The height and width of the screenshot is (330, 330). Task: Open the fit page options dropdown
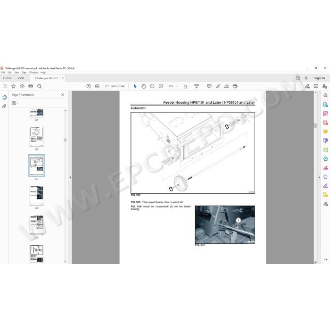pos(187,86)
